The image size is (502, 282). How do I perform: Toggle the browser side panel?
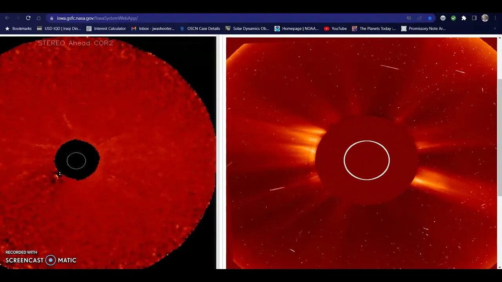[474, 18]
